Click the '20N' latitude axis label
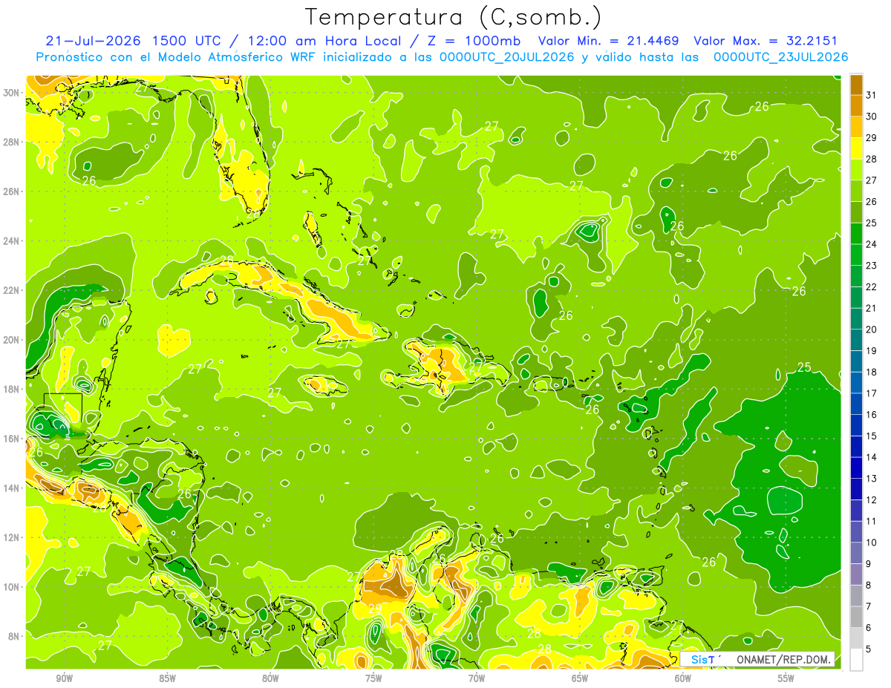891x688 pixels. tap(13, 340)
